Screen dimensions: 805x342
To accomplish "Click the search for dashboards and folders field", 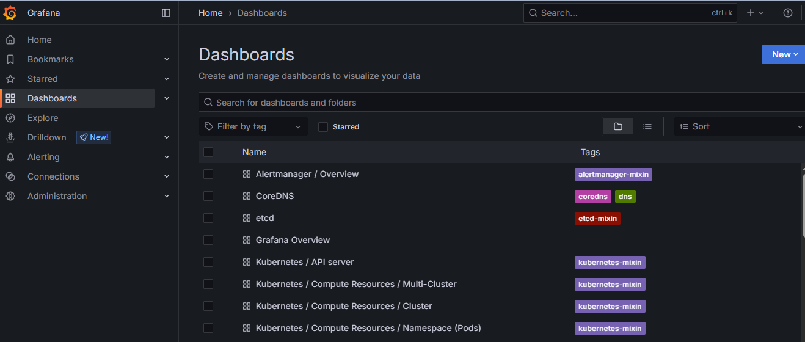I will pos(501,102).
